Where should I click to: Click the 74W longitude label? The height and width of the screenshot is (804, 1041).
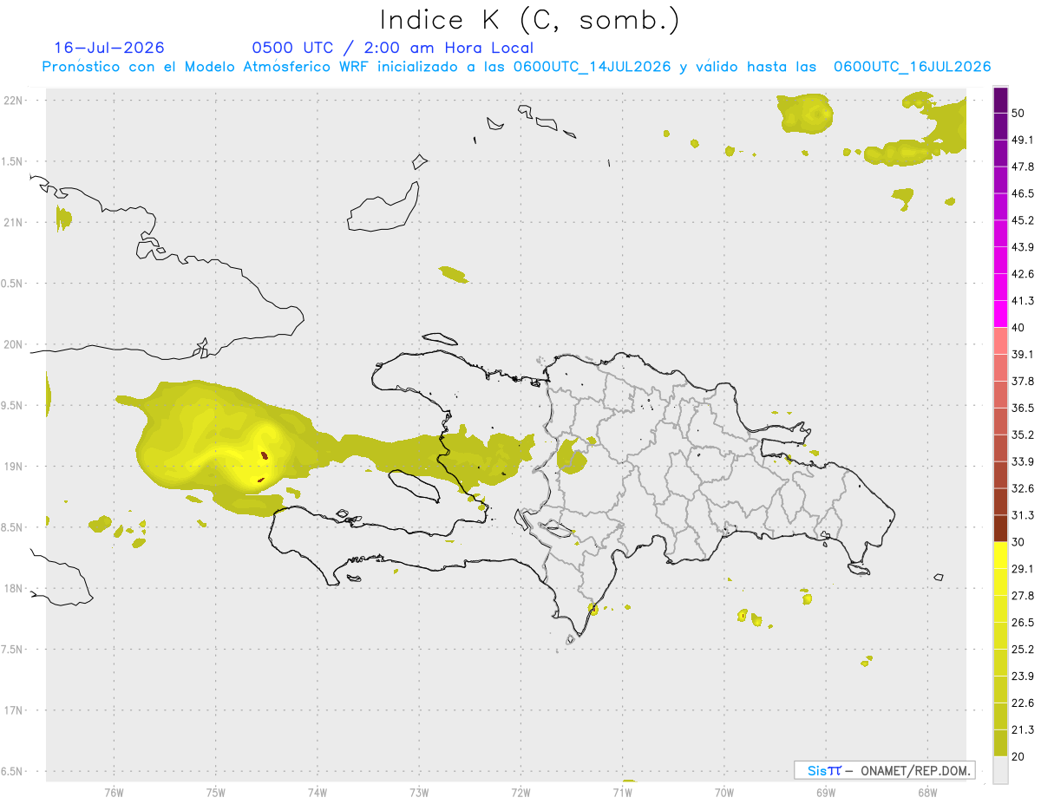coord(318,792)
